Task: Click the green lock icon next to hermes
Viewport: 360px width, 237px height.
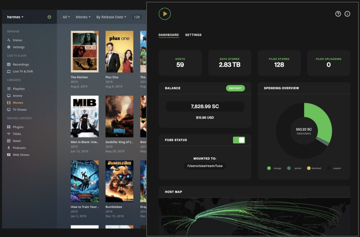Action: click(49, 17)
